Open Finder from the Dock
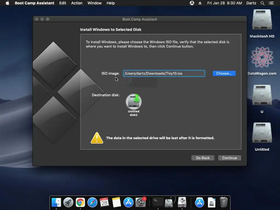280x210 pixels. pyautogui.click(x=56, y=202)
